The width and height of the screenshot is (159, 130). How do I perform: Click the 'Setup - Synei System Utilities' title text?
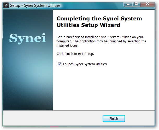click(35, 5)
